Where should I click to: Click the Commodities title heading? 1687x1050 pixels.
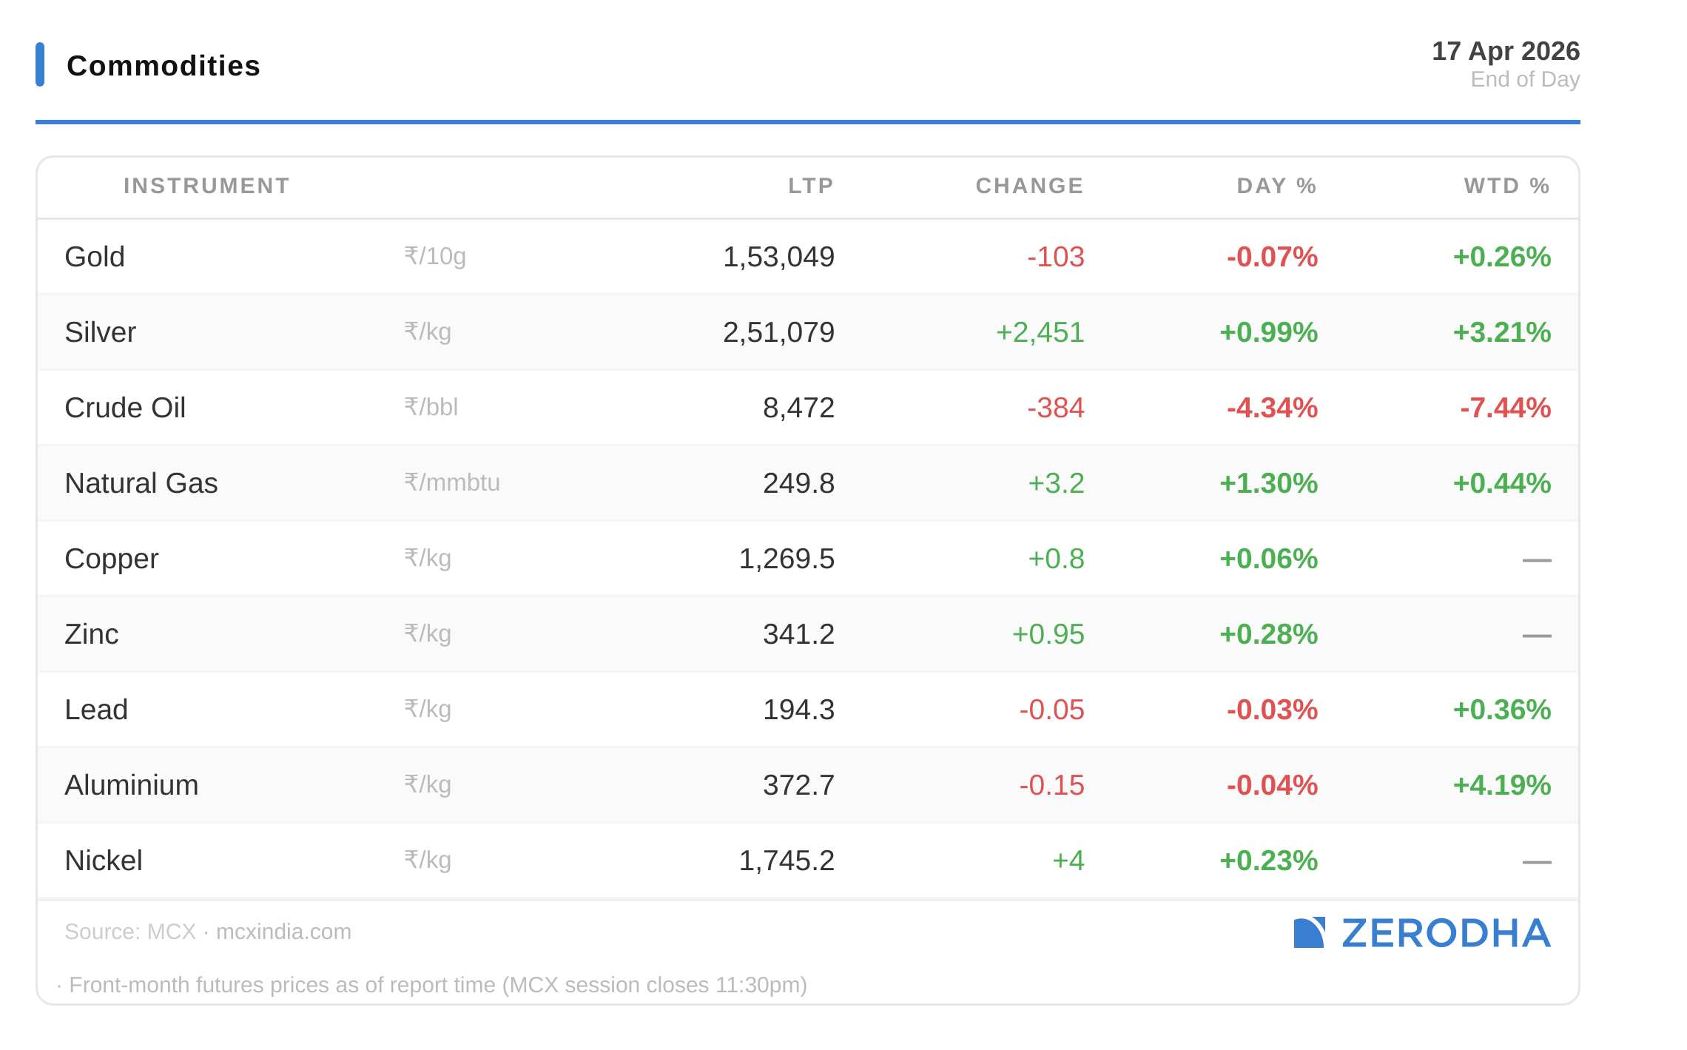pyautogui.click(x=163, y=66)
